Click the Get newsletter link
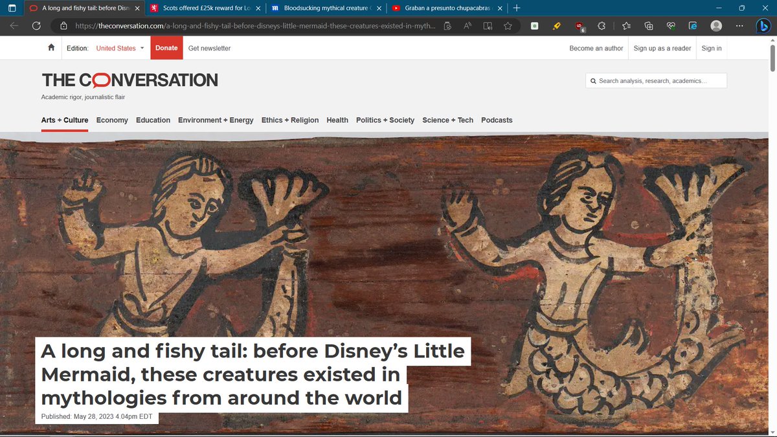Image resolution: width=777 pixels, height=437 pixels. [209, 48]
